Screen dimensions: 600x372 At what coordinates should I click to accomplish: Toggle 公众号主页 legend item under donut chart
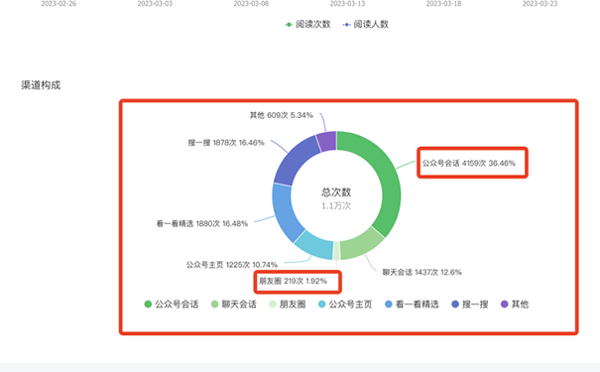tap(345, 305)
